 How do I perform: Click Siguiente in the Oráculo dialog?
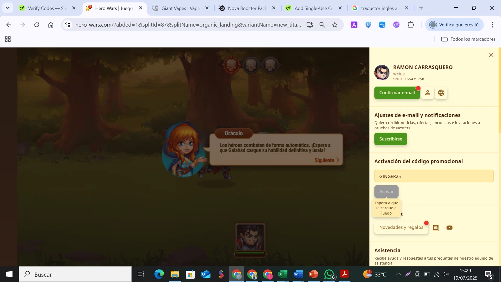(327, 160)
